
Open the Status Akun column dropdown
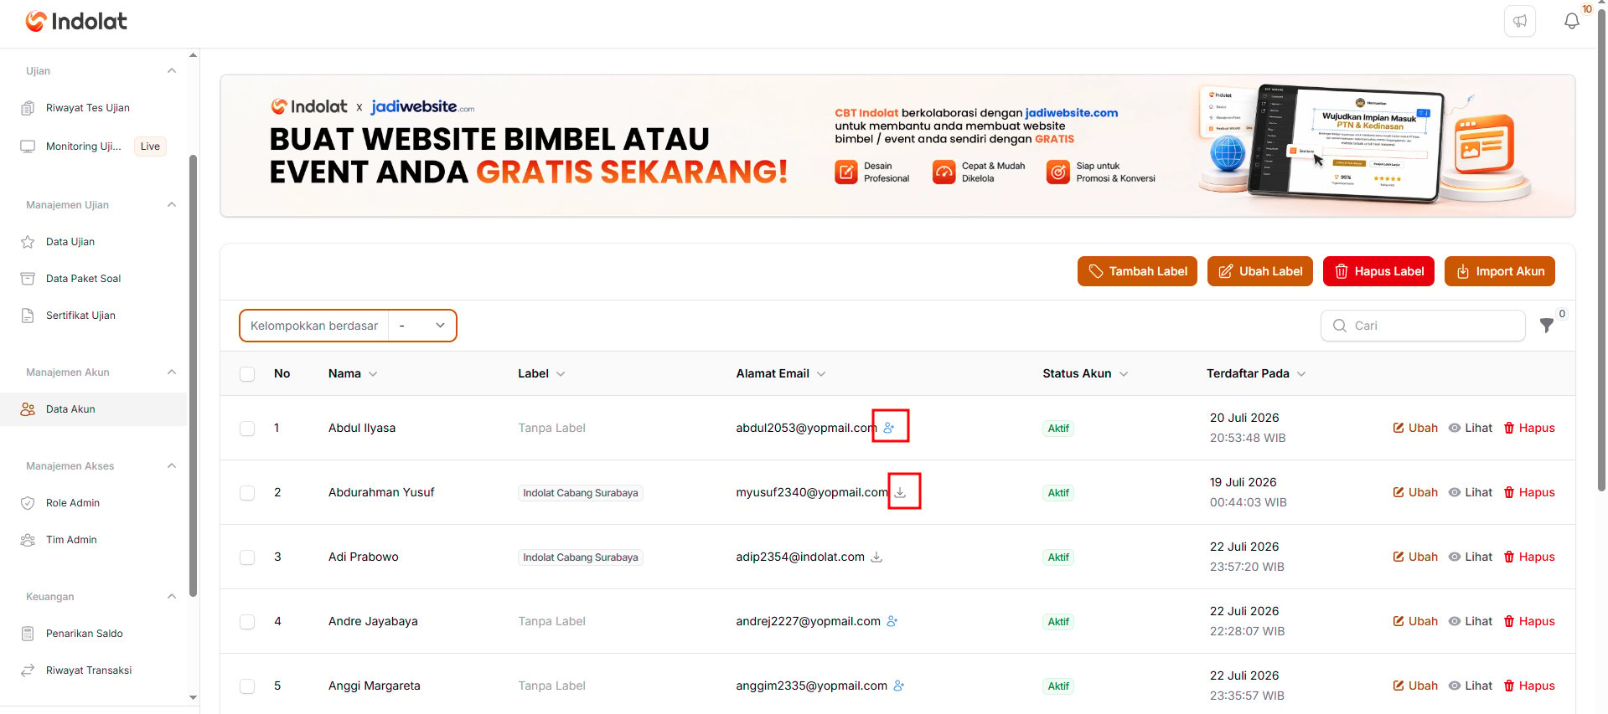[1124, 374]
